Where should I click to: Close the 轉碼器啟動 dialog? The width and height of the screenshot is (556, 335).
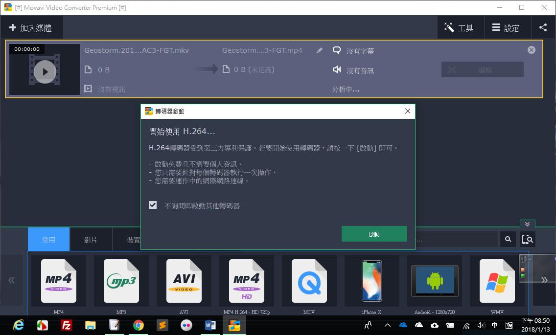point(407,112)
